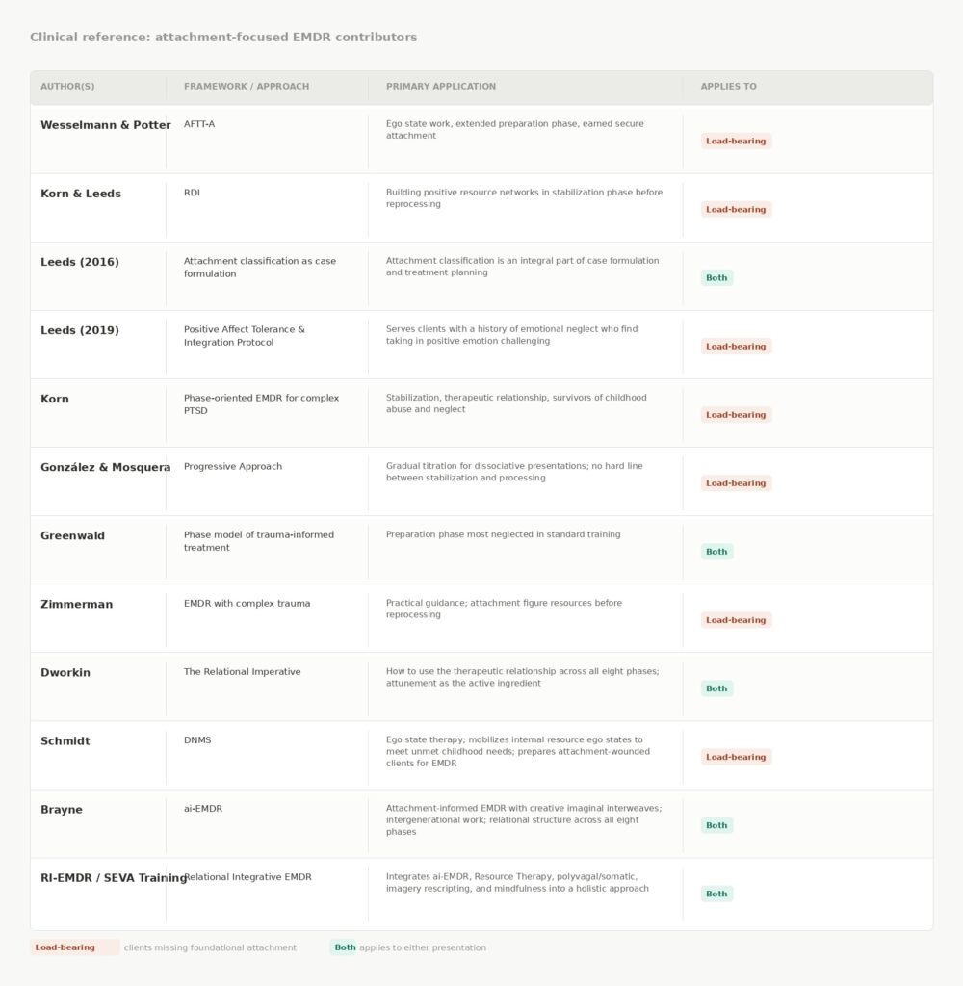Select the Load-bearing swatch in the legend
963x986 pixels.
coord(74,947)
